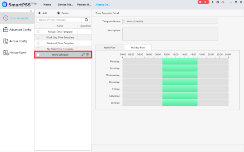Click the red system status gauge icon
This screenshot has width=244, height=152.
coord(223,2)
